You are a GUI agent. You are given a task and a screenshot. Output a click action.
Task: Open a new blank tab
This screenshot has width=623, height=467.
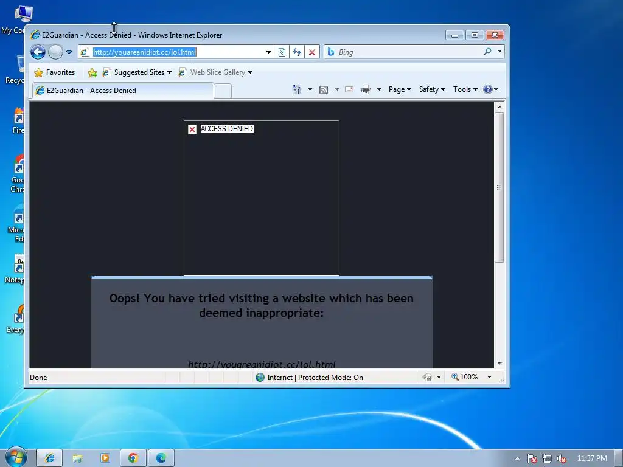pos(223,91)
